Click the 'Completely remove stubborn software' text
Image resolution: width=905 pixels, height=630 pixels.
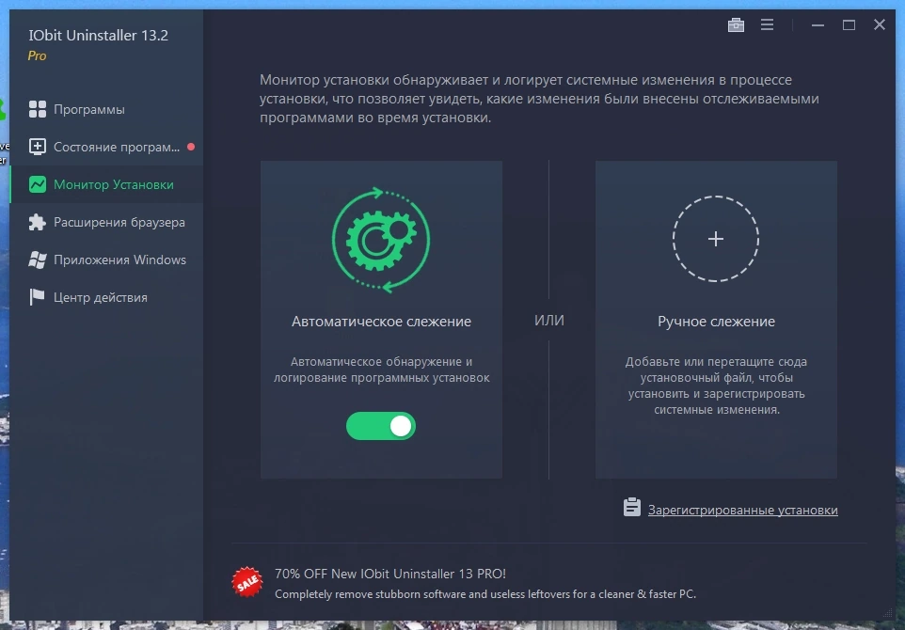pyautogui.click(x=485, y=593)
